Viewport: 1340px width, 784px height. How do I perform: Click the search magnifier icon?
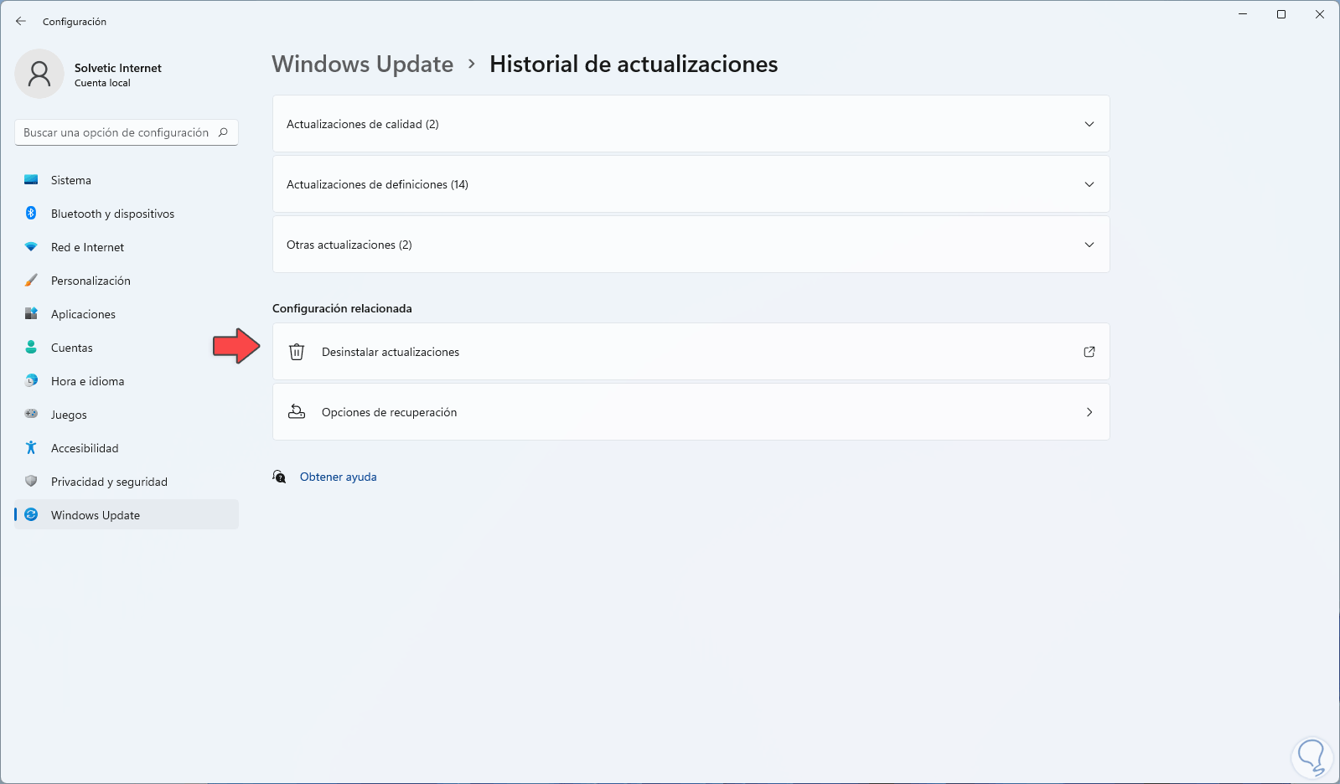pos(223,132)
